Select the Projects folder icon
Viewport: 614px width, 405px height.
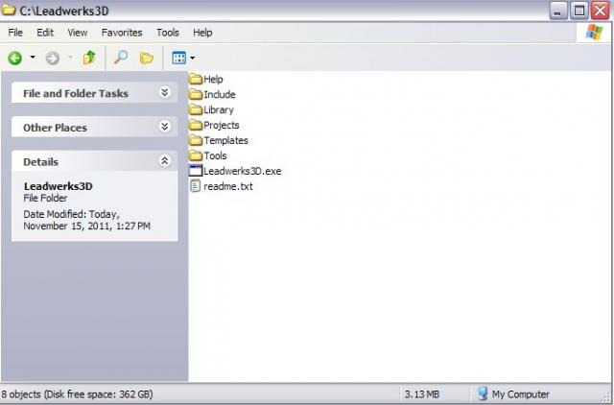(x=196, y=125)
